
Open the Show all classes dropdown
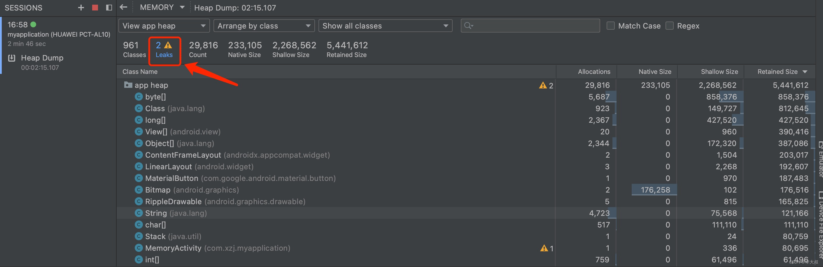[385, 26]
